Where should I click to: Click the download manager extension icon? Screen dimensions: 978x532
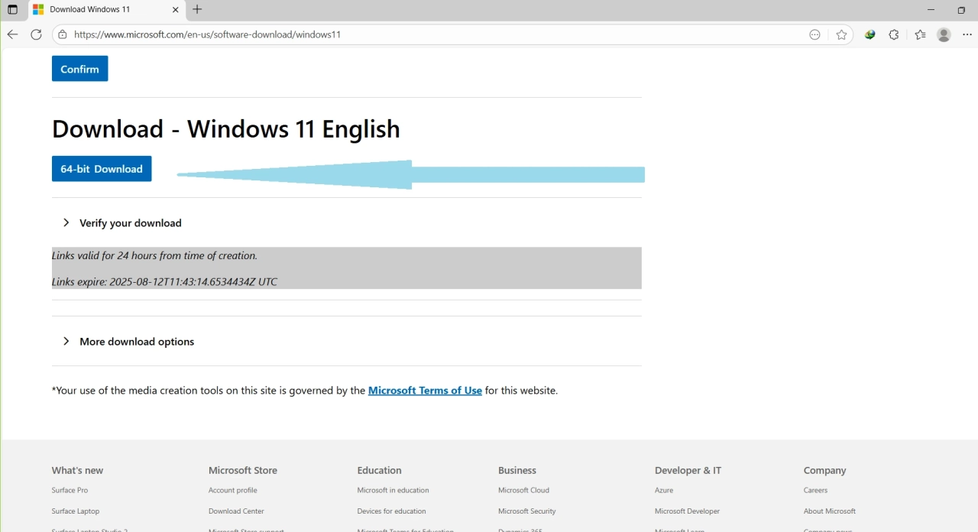(x=870, y=34)
